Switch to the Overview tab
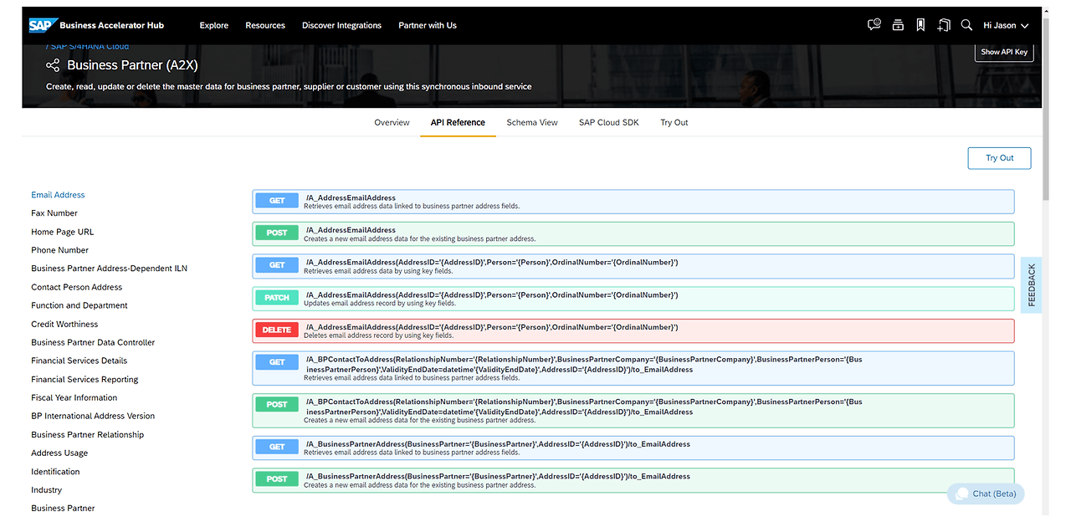 tap(392, 122)
